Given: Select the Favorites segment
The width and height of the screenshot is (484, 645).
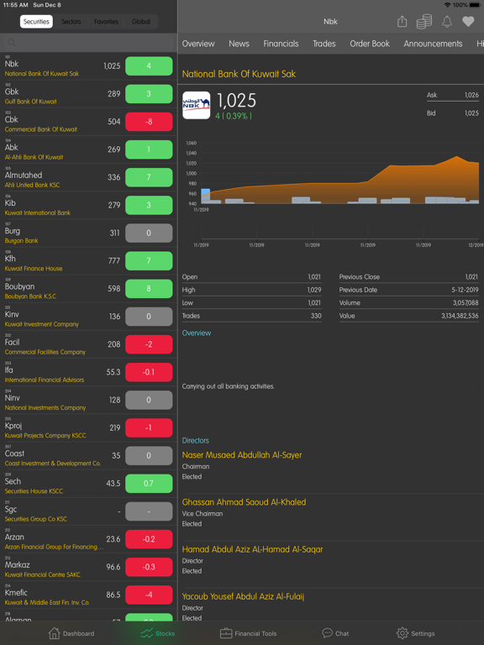Looking at the screenshot, I should pos(106,22).
